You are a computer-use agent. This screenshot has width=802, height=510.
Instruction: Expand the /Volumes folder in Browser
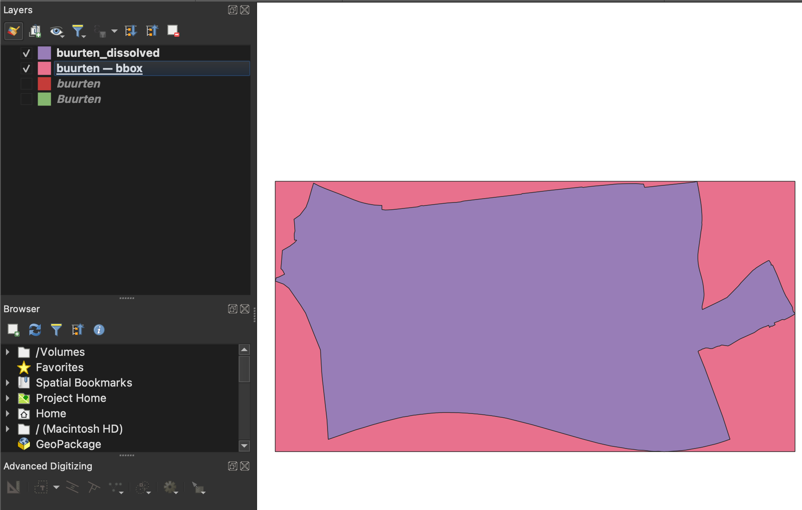coord(7,352)
